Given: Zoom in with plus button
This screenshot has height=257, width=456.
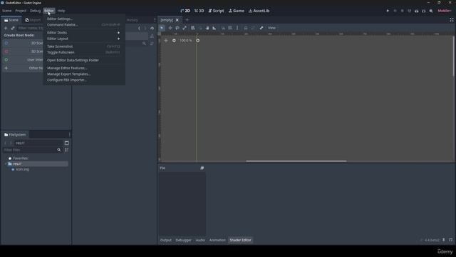Looking at the screenshot, I should click(198, 41).
